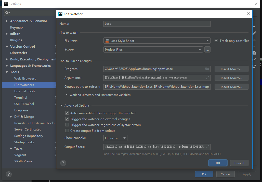Screen dimensions: 262x182
Task: Select Plugins in settings tree
Action: coord(16,40)
